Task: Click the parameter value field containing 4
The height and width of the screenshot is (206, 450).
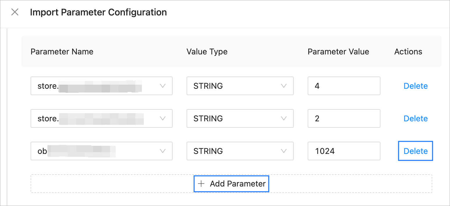Action: 344,86
